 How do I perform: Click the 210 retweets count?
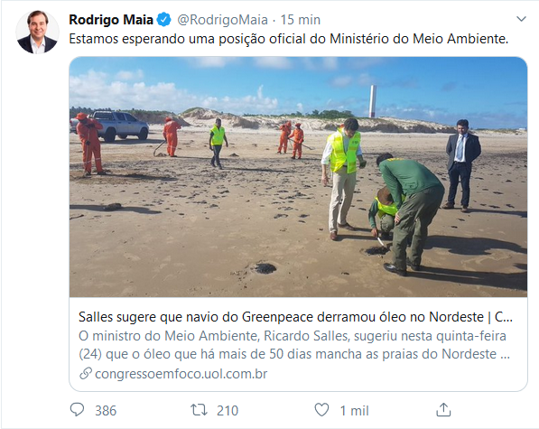coord(228,411)
